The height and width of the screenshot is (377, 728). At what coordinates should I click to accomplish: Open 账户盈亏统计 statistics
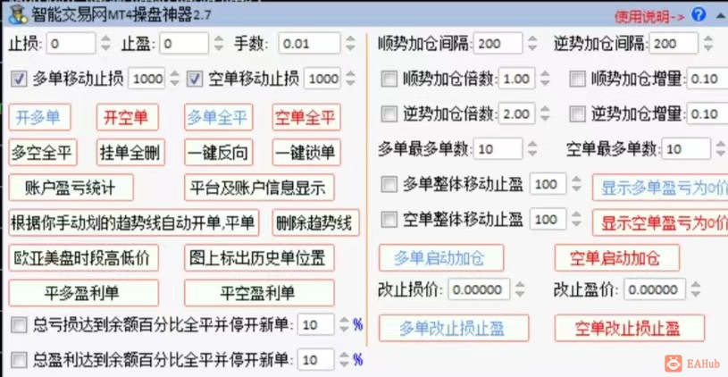pyautogui.click(x=71, y=188)
